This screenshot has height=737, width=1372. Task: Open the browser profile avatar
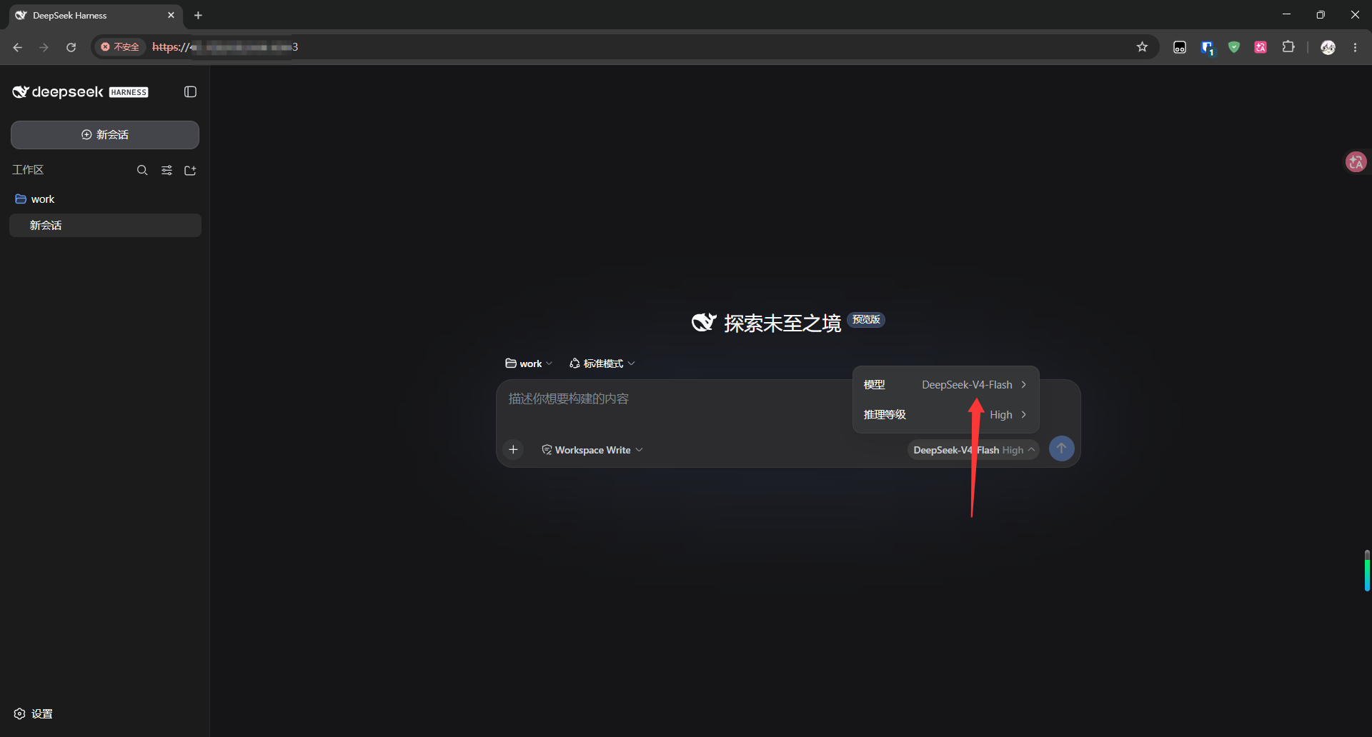click(x=1328, y=47)
